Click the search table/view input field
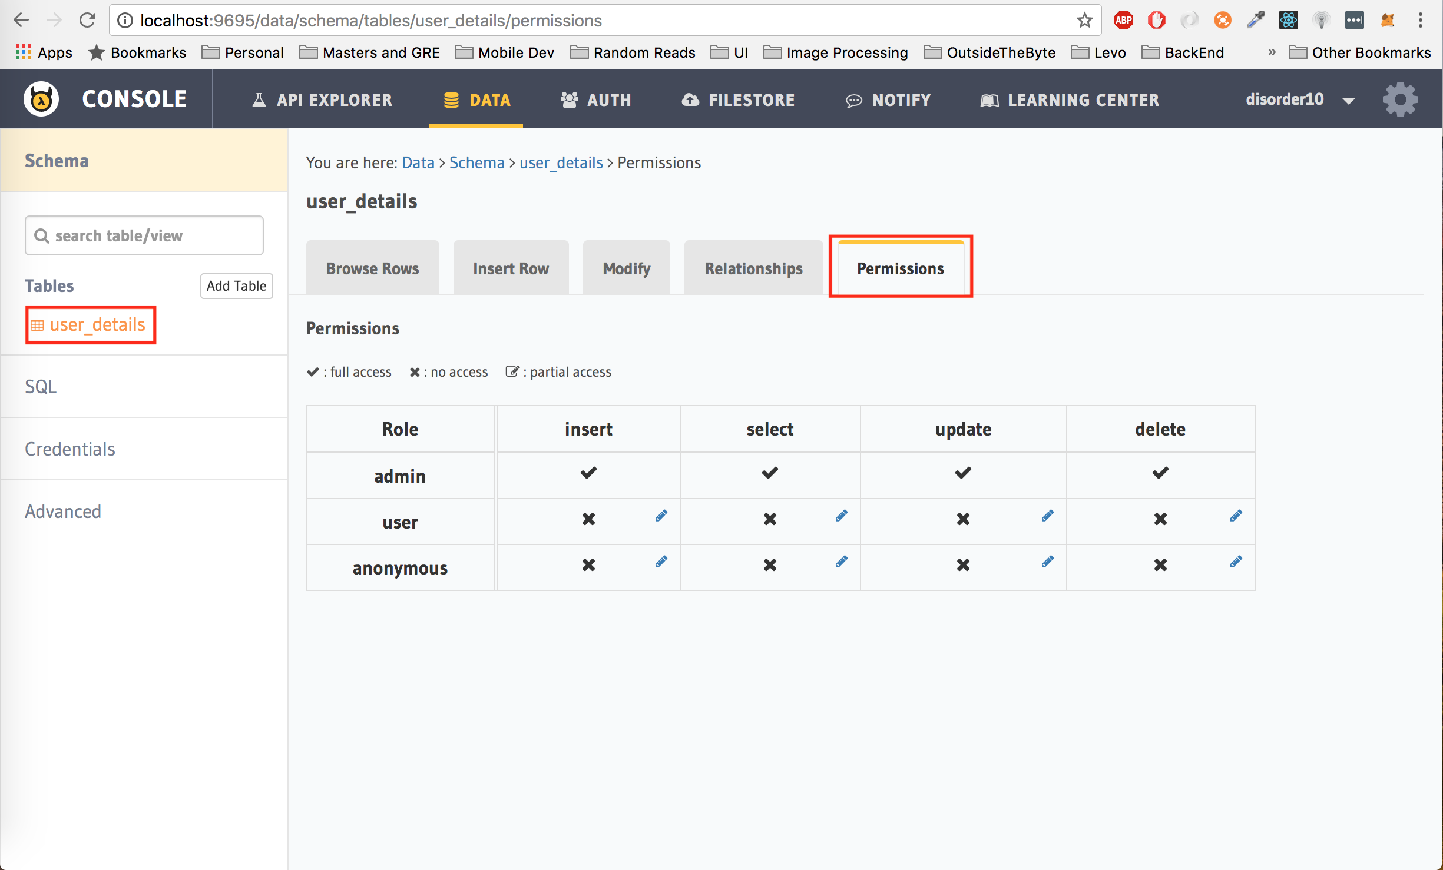 point(145,236)
